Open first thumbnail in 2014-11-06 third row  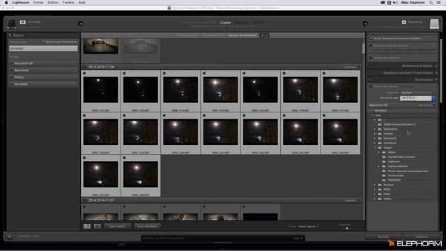click(100, 174)
